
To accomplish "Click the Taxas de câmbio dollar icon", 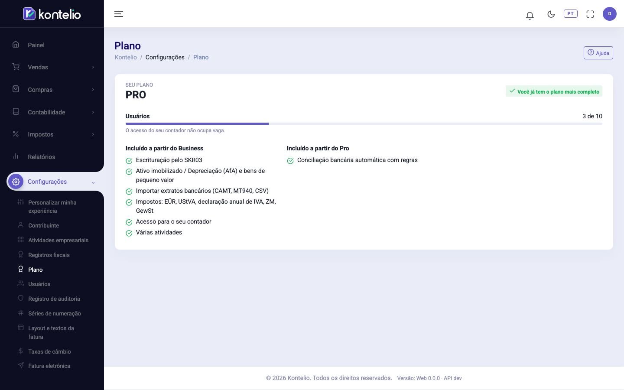I will click(20, 351).
